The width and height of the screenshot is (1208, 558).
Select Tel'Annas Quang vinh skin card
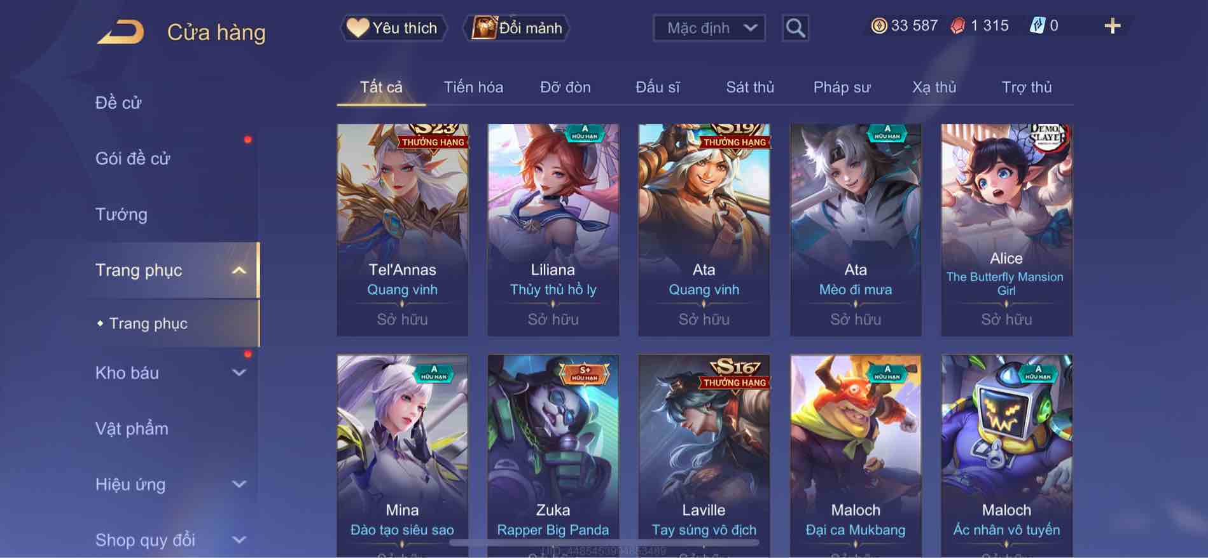pos(403,229)
